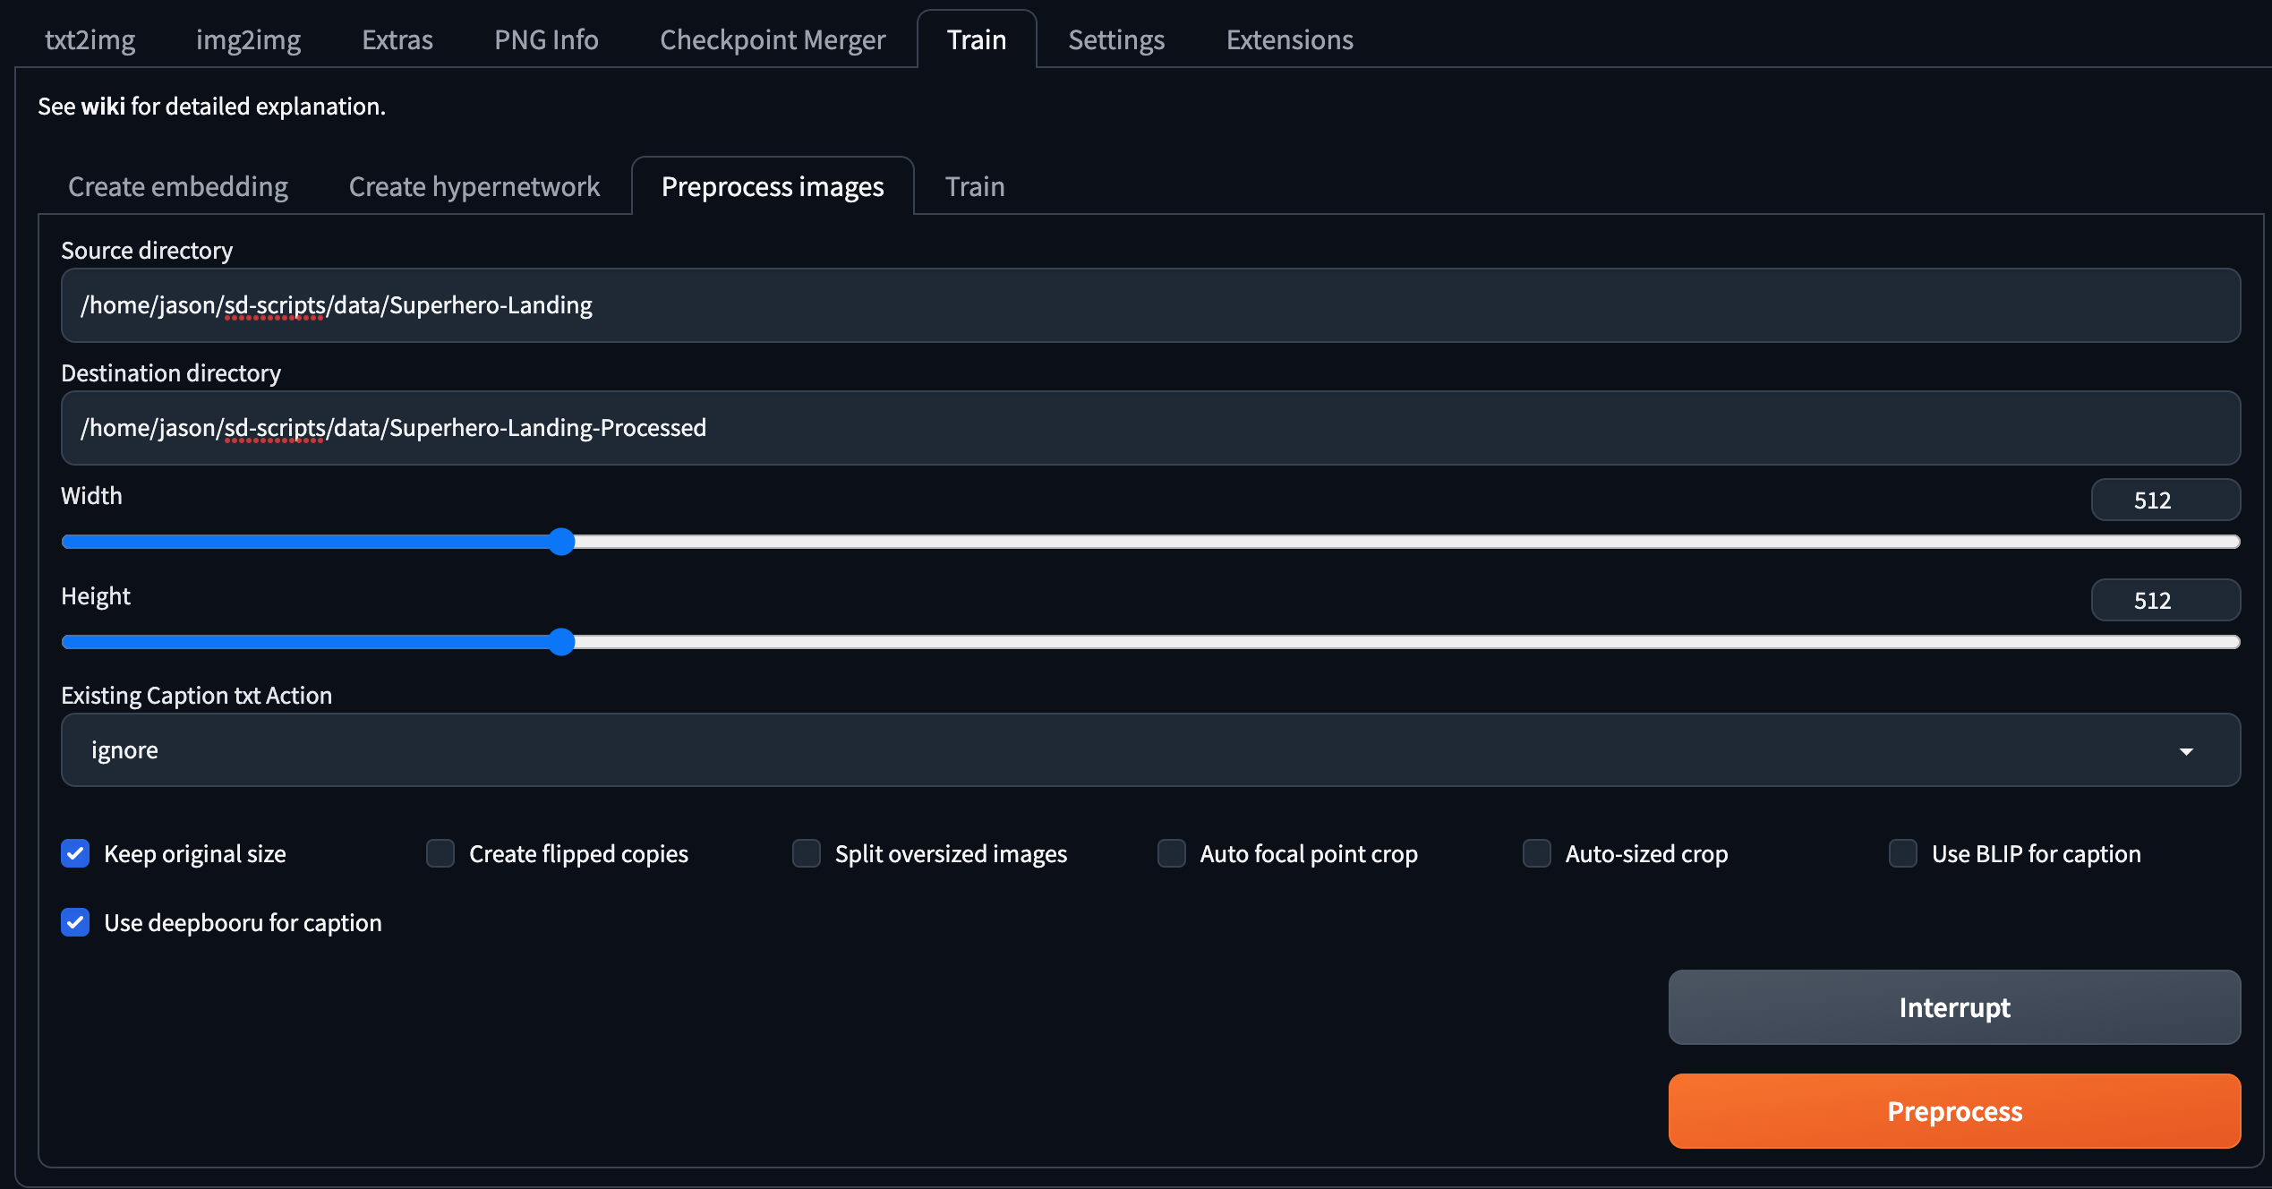Image resolution: width=2272 pixels, height=1189 pixels.
Task: Click the orange Preprocess button
Action: click(1954, 1110)
